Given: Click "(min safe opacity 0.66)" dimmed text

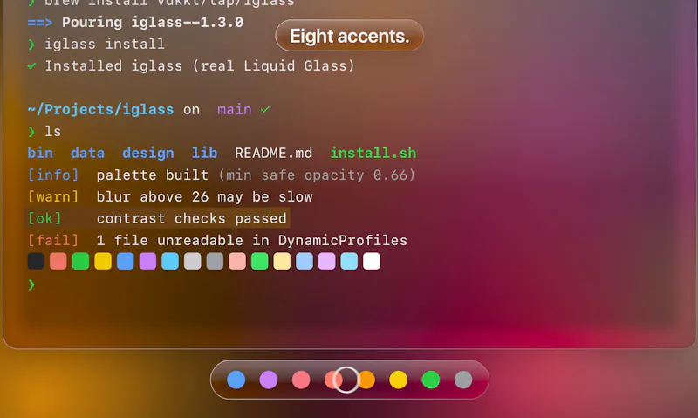Looking at the screenshot, I should click(x=317, y=175).
